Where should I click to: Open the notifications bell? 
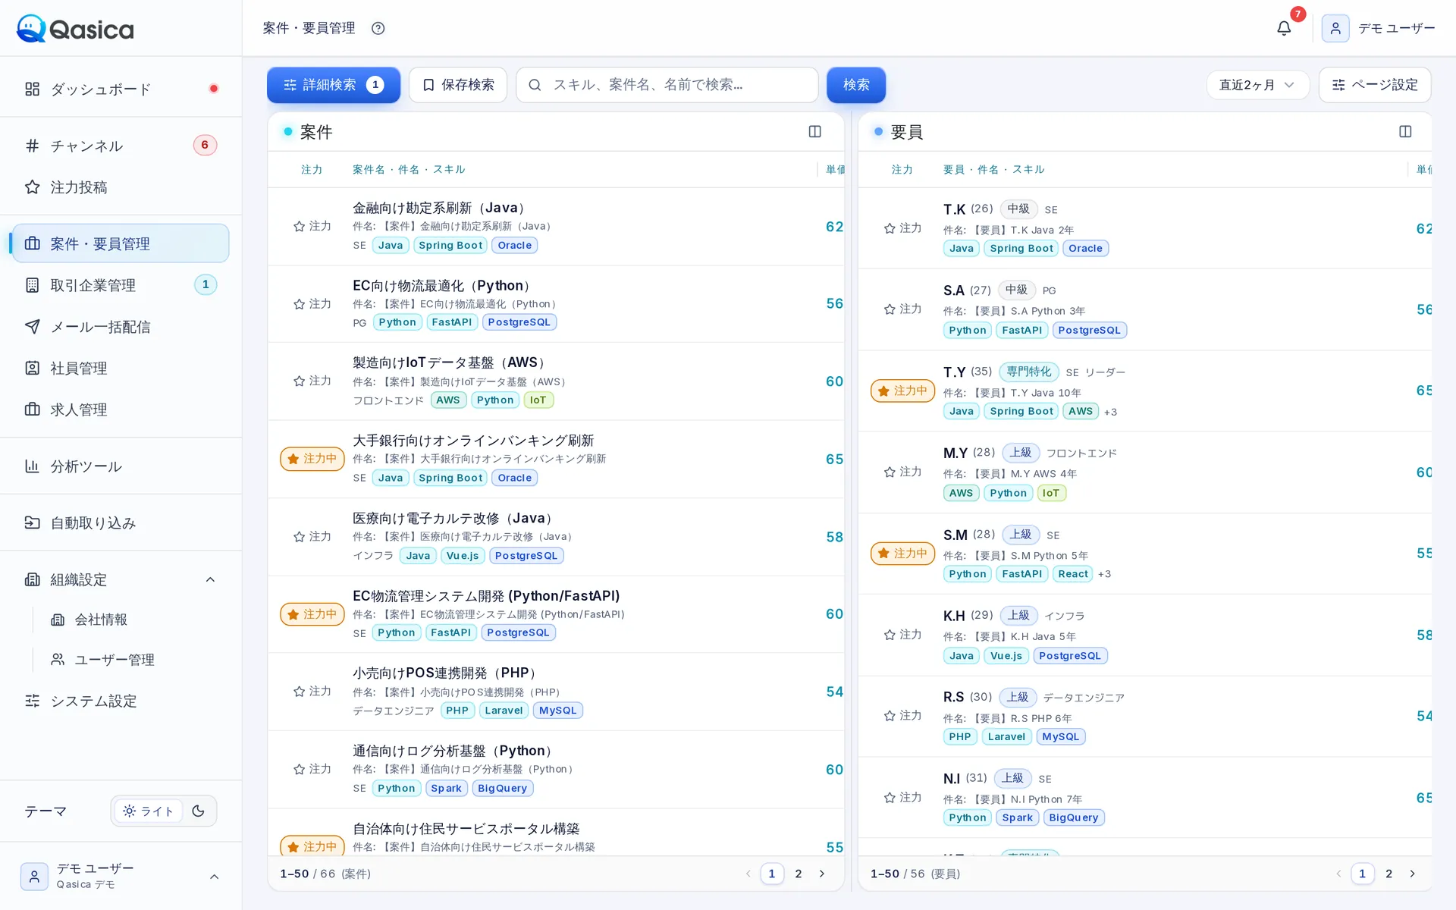tap(1283, 28)
